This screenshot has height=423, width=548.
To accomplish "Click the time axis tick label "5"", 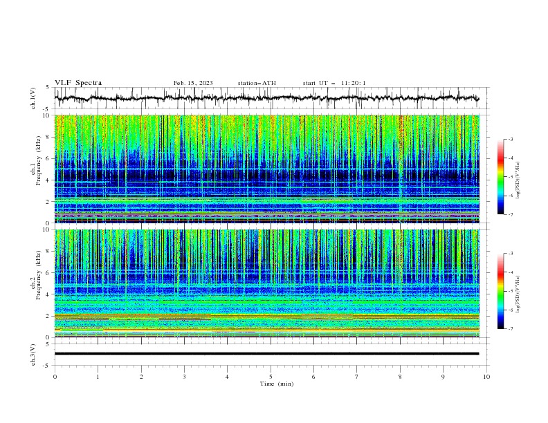I will [x=271, y=377].
